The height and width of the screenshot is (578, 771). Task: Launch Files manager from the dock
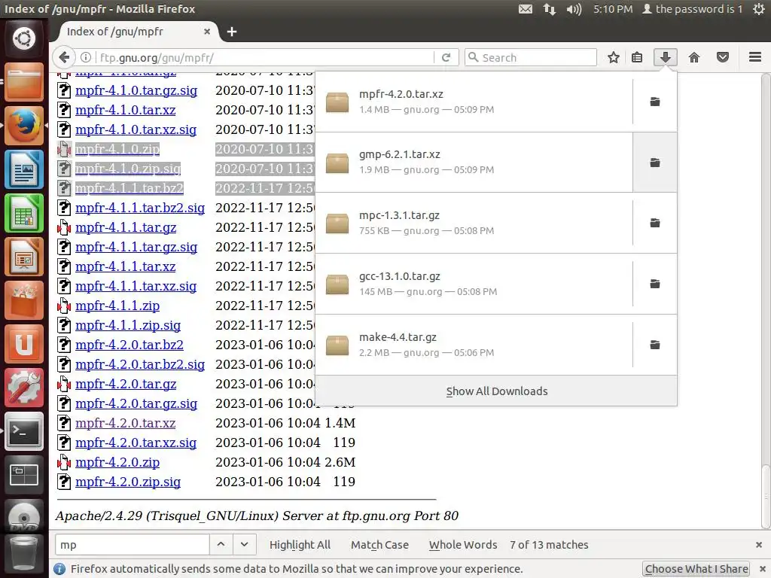23,81
